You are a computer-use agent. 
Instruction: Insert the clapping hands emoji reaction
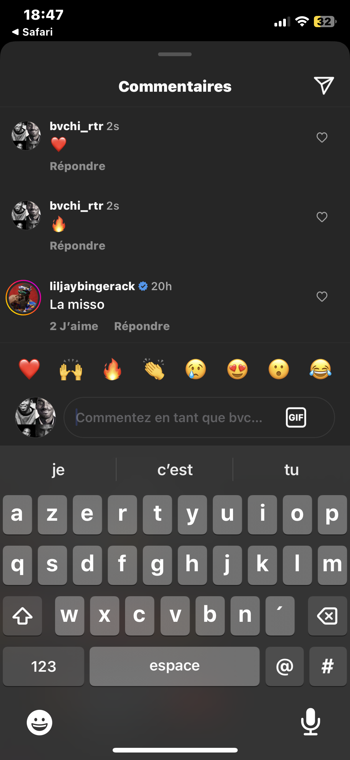(x=154, y=369)
